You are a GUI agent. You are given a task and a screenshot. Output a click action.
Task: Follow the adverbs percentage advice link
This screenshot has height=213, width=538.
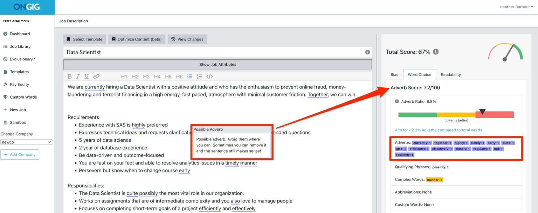click(438, 130)
